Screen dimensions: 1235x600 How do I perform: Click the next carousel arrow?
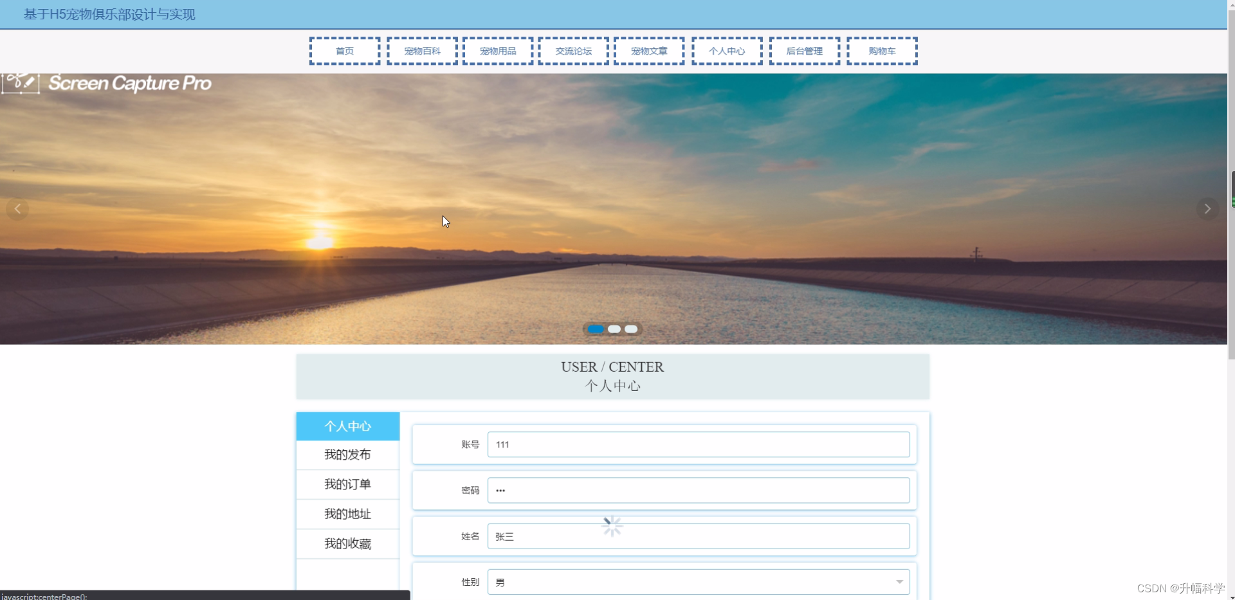1207,208
